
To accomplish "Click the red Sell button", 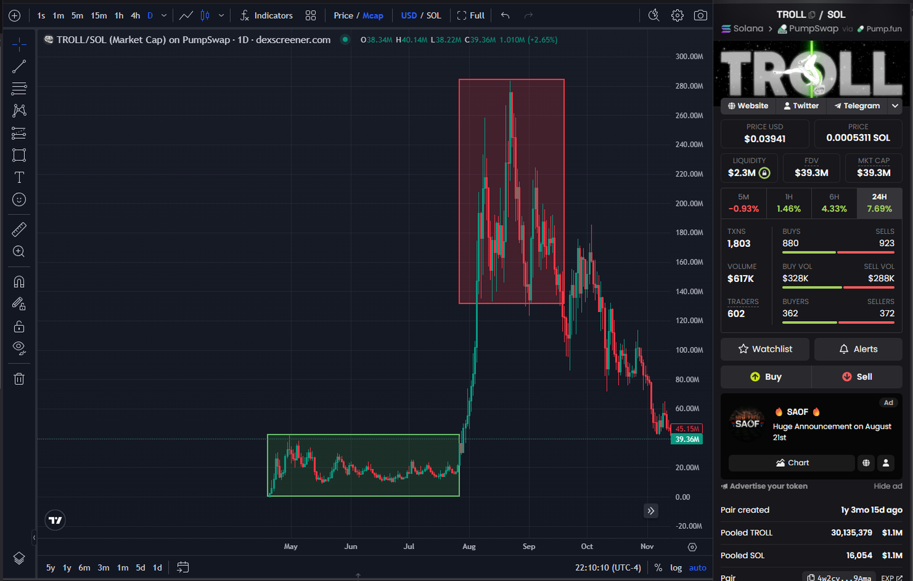I will (857, 376).
